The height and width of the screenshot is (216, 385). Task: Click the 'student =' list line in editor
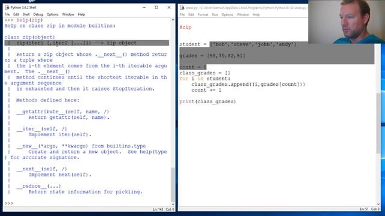(x=238, y=44)
